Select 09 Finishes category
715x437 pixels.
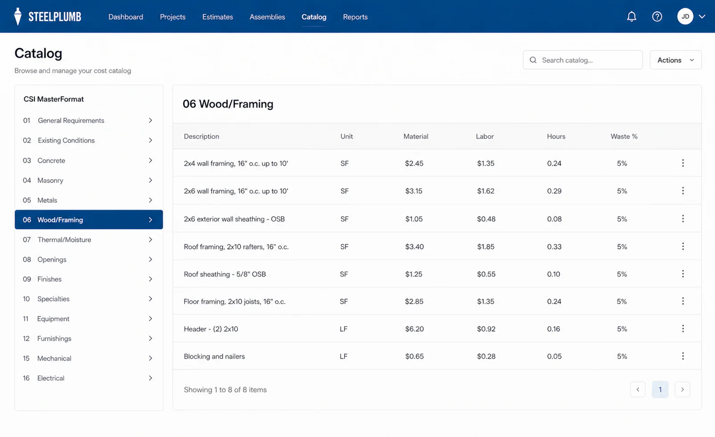89,279
